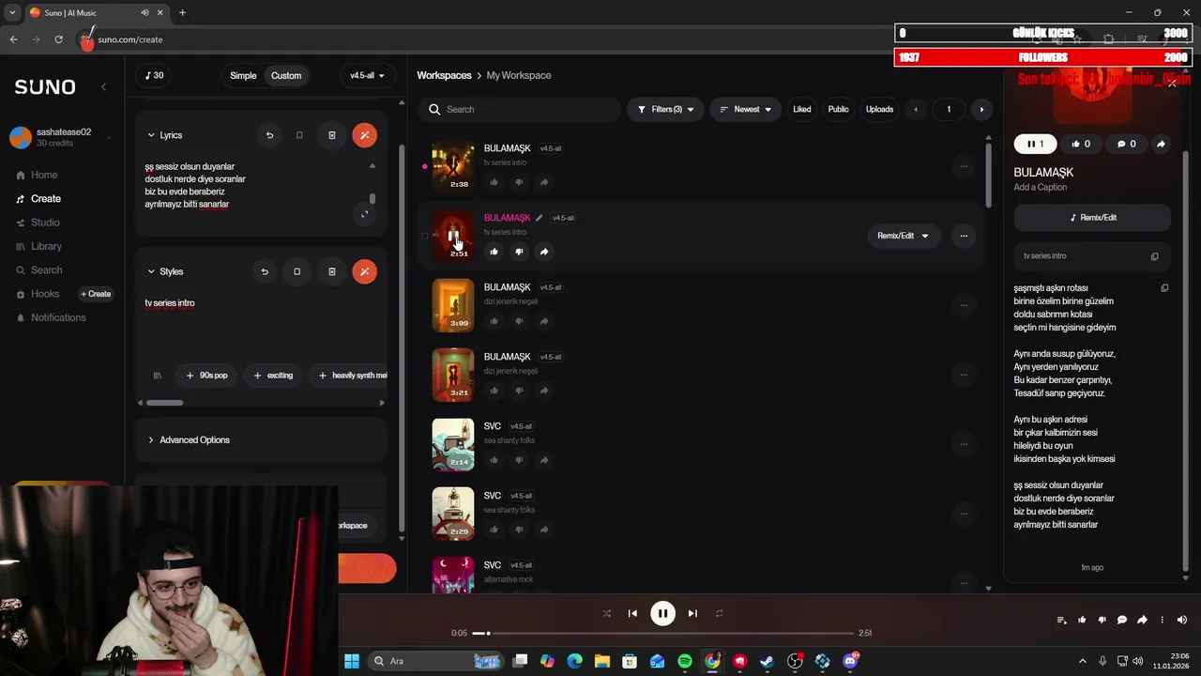Open the Workspaces breadcrumb link
Viewport: 1201px width, 676px height.
pyautogui.click(x=444, y=76)
